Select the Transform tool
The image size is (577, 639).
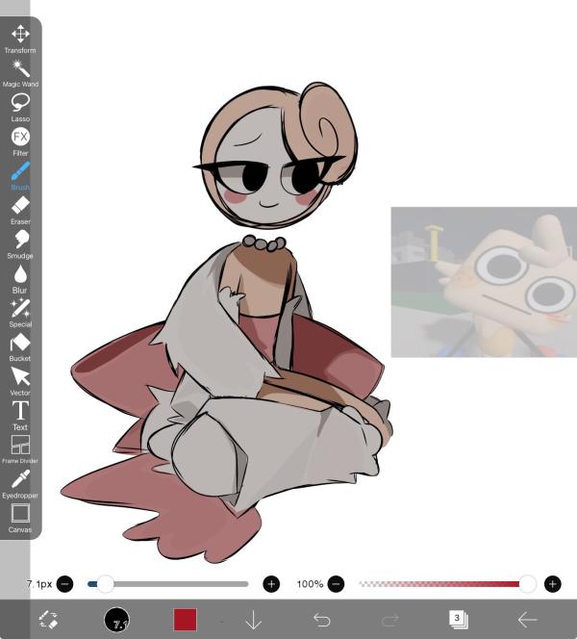point(20,39)
